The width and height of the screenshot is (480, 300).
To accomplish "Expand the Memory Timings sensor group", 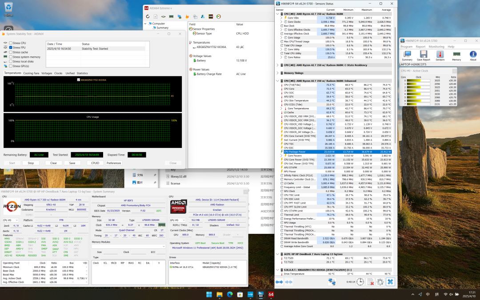I will pyautogui.click(x=278, y=73).
